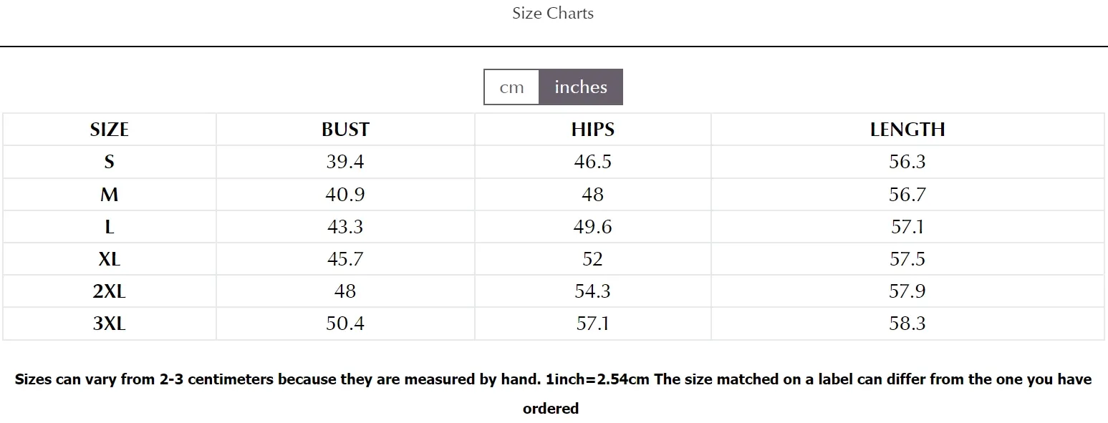Click the 39.4 bust value for S
This screenshot has height=423, width=1108.
coord(345,162)
